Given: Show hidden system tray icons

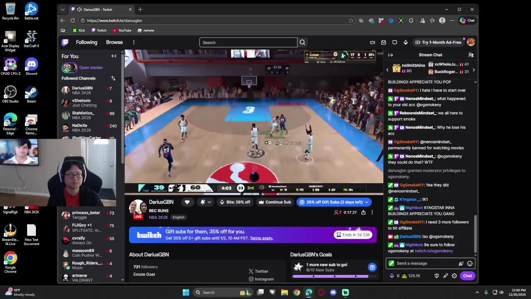Looking at the screenshot, I should 477,292.
